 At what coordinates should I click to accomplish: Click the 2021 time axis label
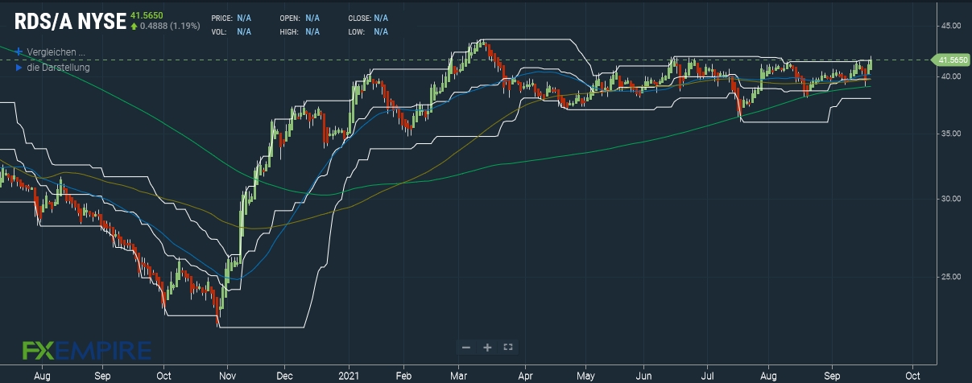[350, 376]
